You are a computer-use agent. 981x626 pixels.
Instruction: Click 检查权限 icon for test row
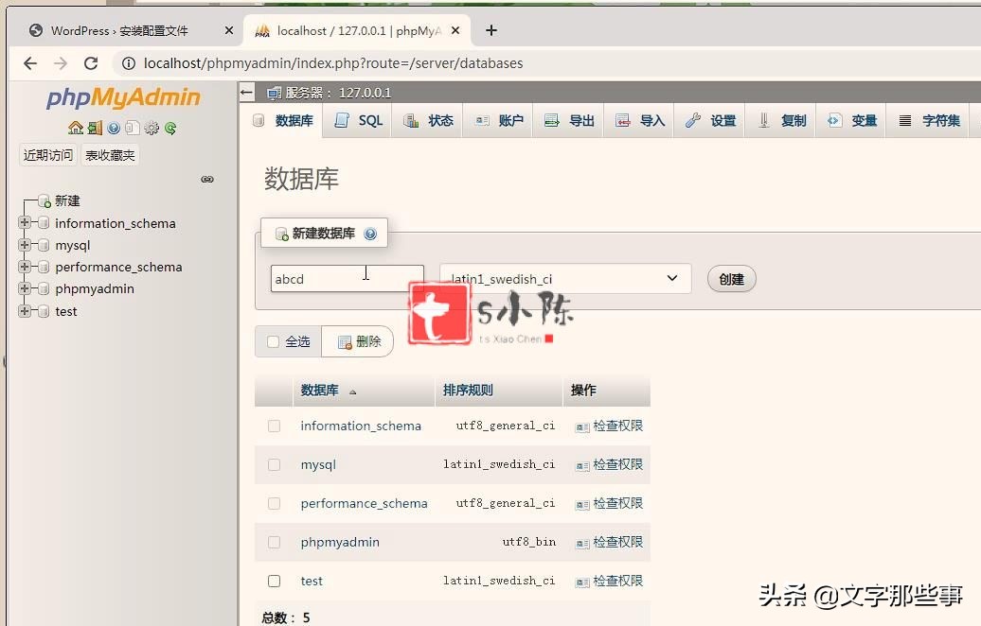(x=582, y=583)
